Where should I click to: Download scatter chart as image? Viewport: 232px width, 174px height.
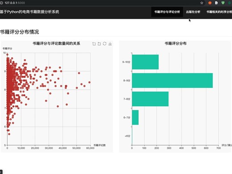click(110, 44)
